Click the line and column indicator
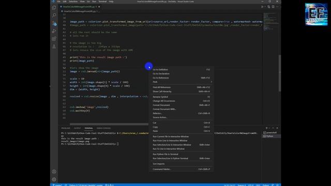 coord(229,185)
